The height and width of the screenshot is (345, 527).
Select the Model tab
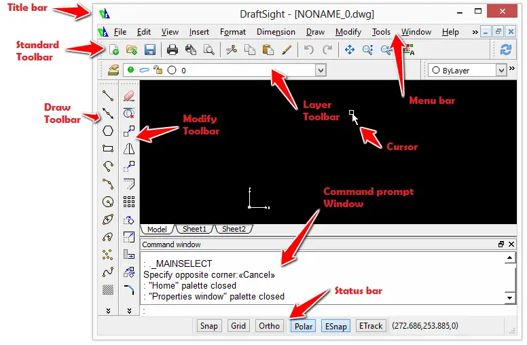coord(157,230)
